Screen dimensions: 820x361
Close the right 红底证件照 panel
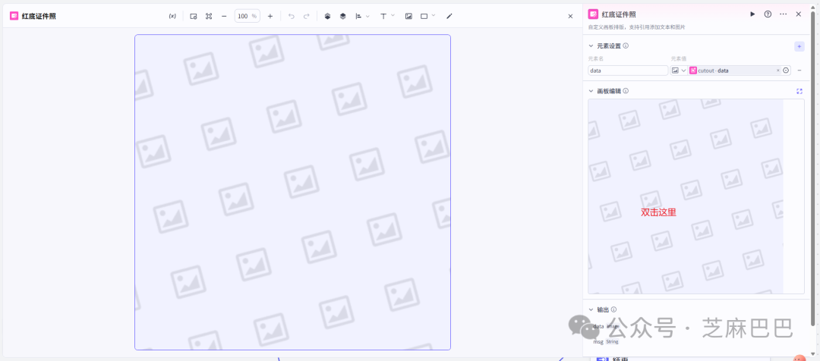point(799,14)
